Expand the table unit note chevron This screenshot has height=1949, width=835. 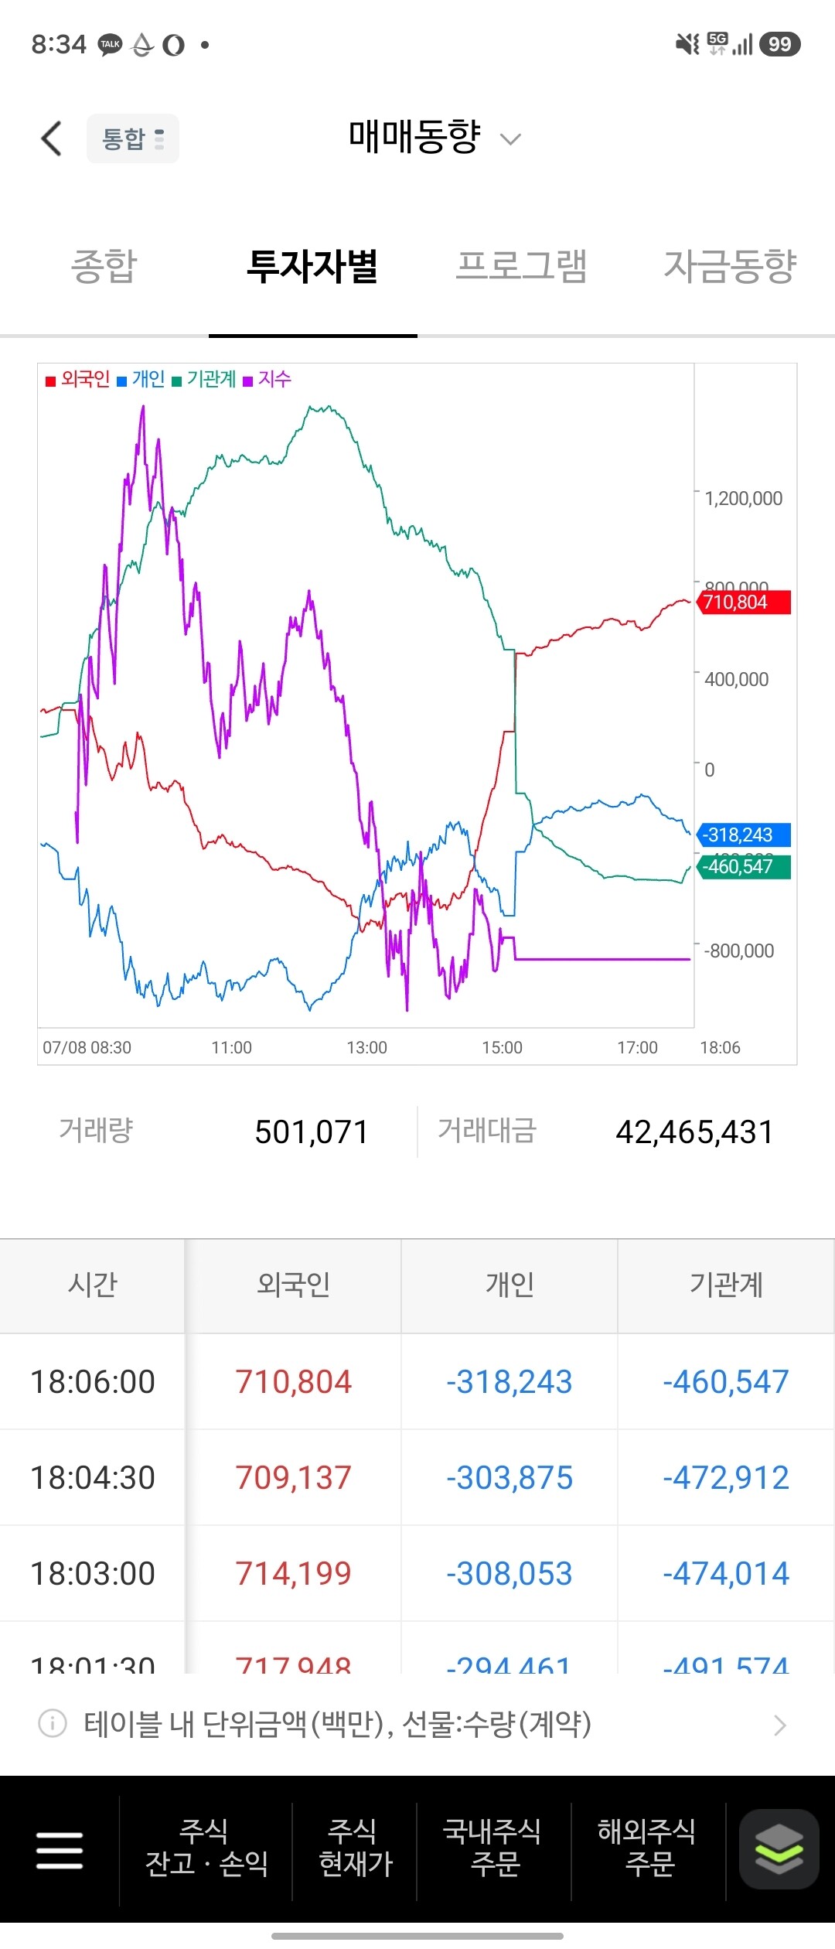click(x=780, y=1725)
